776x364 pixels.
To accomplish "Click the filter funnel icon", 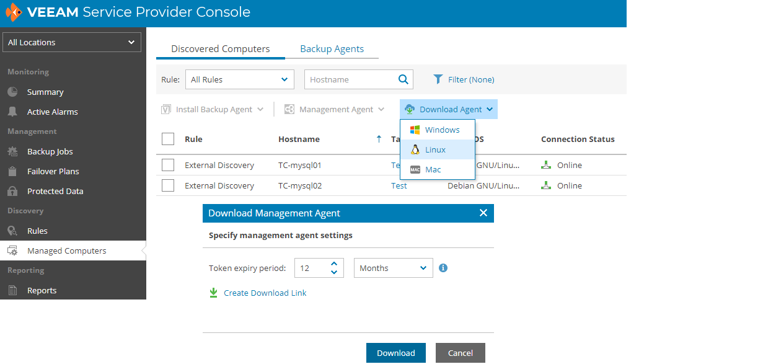I will [x=438, y=79].
